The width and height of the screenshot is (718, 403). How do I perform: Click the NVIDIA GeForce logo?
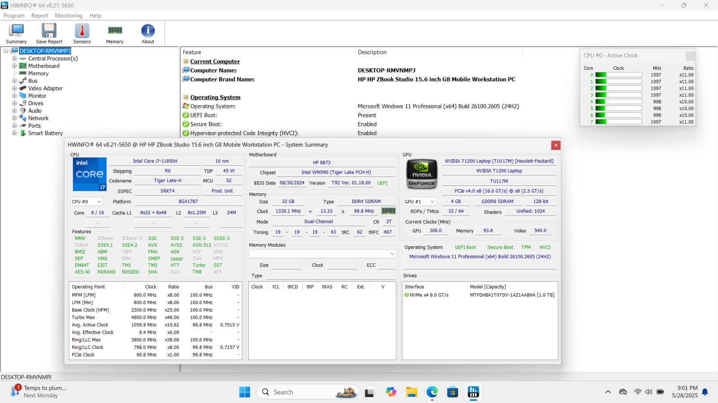point(421,174)
